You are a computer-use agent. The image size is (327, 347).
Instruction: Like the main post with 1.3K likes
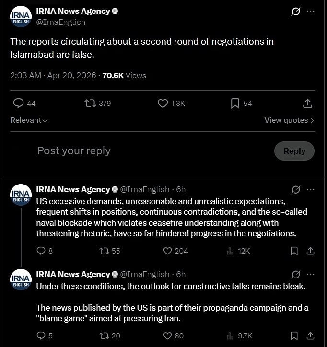(163, 103)
